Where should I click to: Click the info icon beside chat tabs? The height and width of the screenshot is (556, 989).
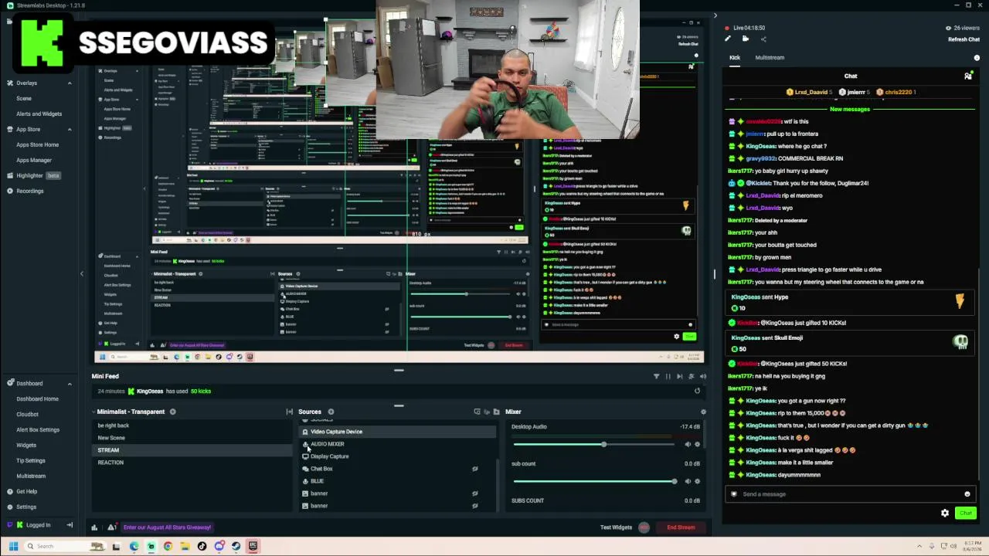(977, 58)
